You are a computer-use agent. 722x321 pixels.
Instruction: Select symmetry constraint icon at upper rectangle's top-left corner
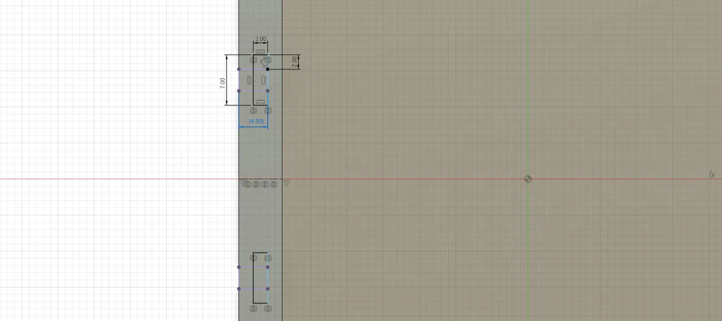(x=253, y=61)
